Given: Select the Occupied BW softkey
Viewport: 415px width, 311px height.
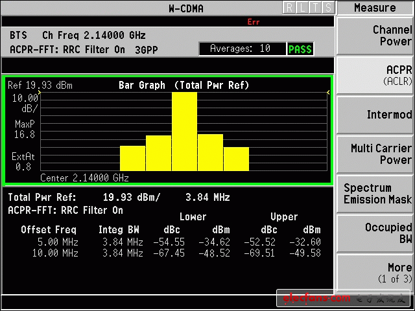Looking at the screenshot, I should [x=375, y=233].
